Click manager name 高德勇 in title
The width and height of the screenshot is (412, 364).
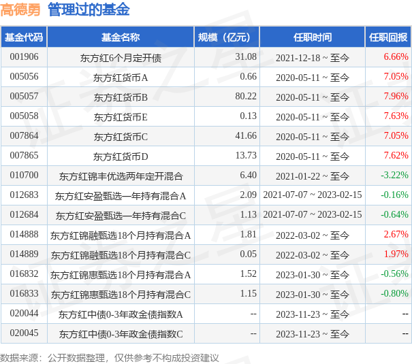coord(20,10)
